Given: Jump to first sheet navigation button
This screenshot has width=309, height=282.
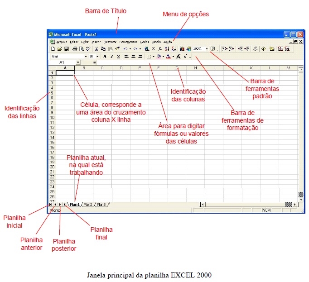Looking at the screenshot, I should coord(50,205).
